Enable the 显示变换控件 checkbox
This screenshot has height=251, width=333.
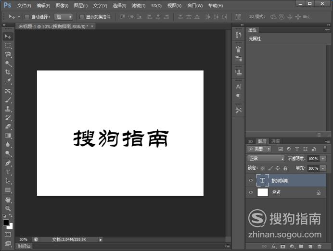pos(81,17)
